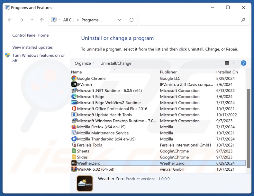Click the Mozilla Firefox icon
The image size is (254, 196).
tap(74, 127)
